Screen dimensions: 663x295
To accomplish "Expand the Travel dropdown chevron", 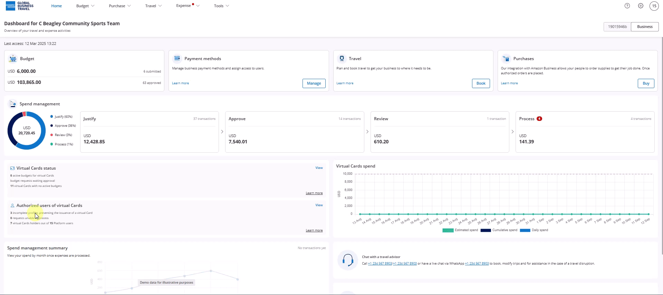I will [160, 6].
